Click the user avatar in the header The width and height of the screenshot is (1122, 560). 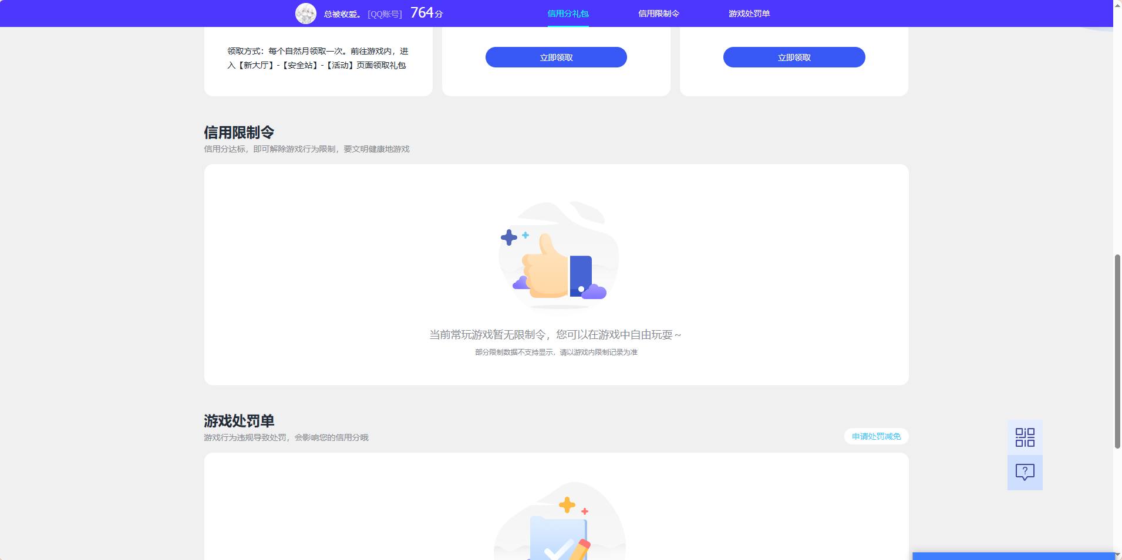click(x=306, y=13)
